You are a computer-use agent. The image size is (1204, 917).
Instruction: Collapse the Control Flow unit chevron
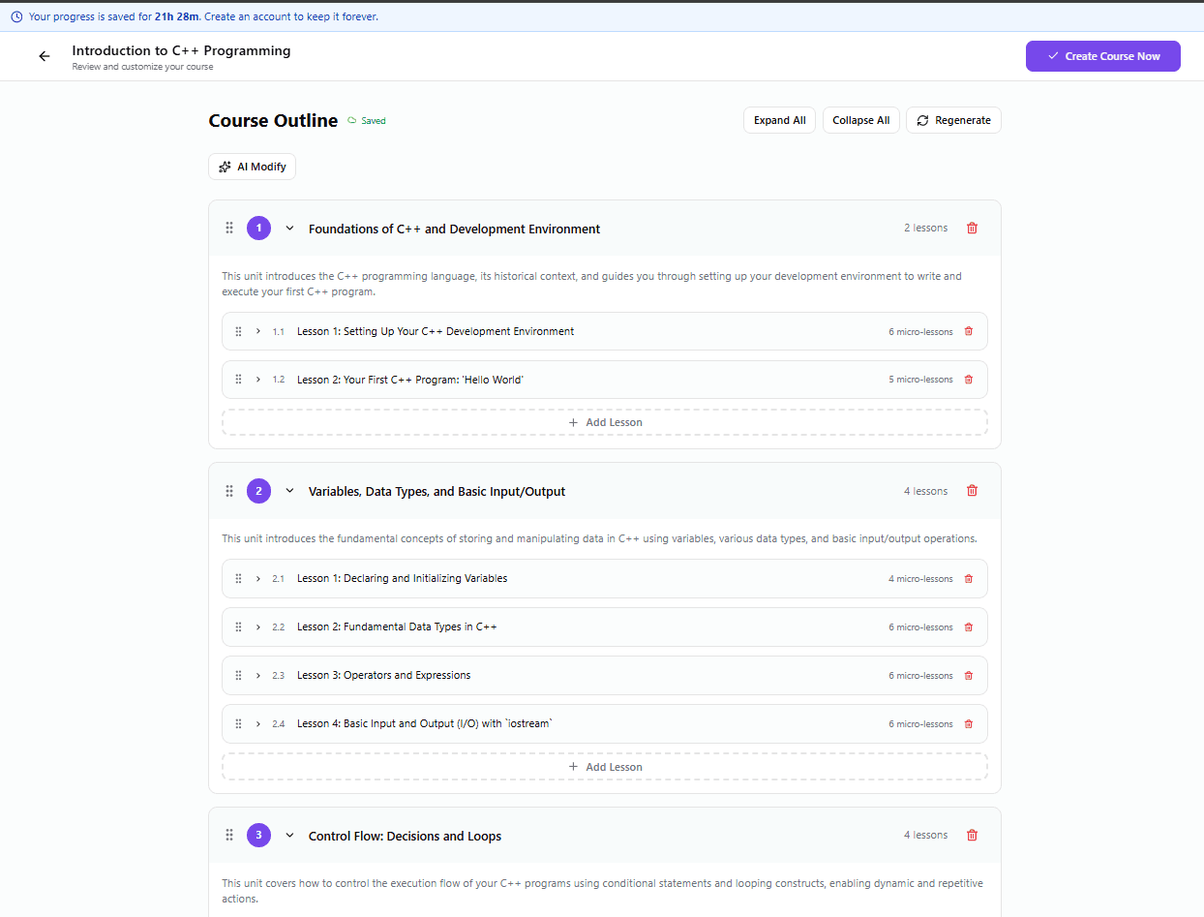pos(289,836)
